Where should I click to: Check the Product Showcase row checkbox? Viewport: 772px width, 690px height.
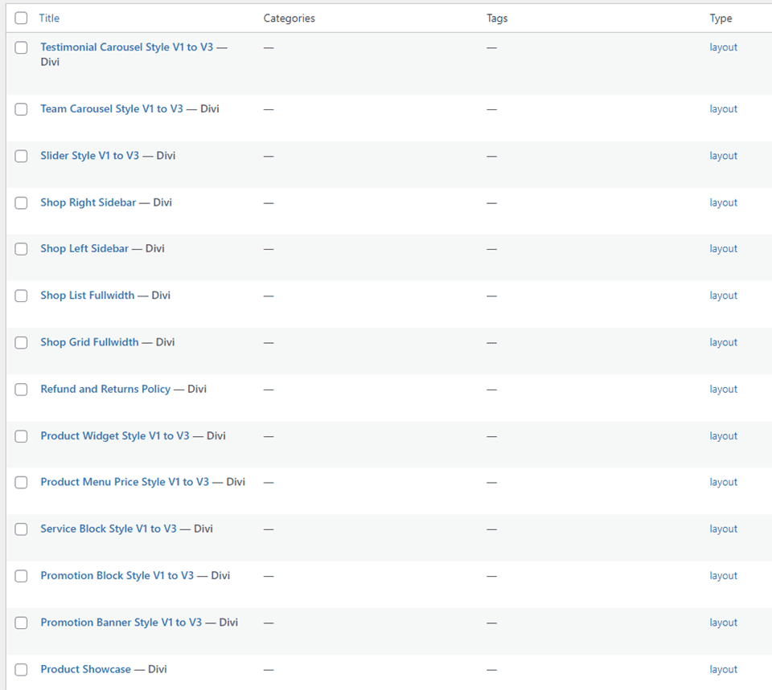[21, 670]
